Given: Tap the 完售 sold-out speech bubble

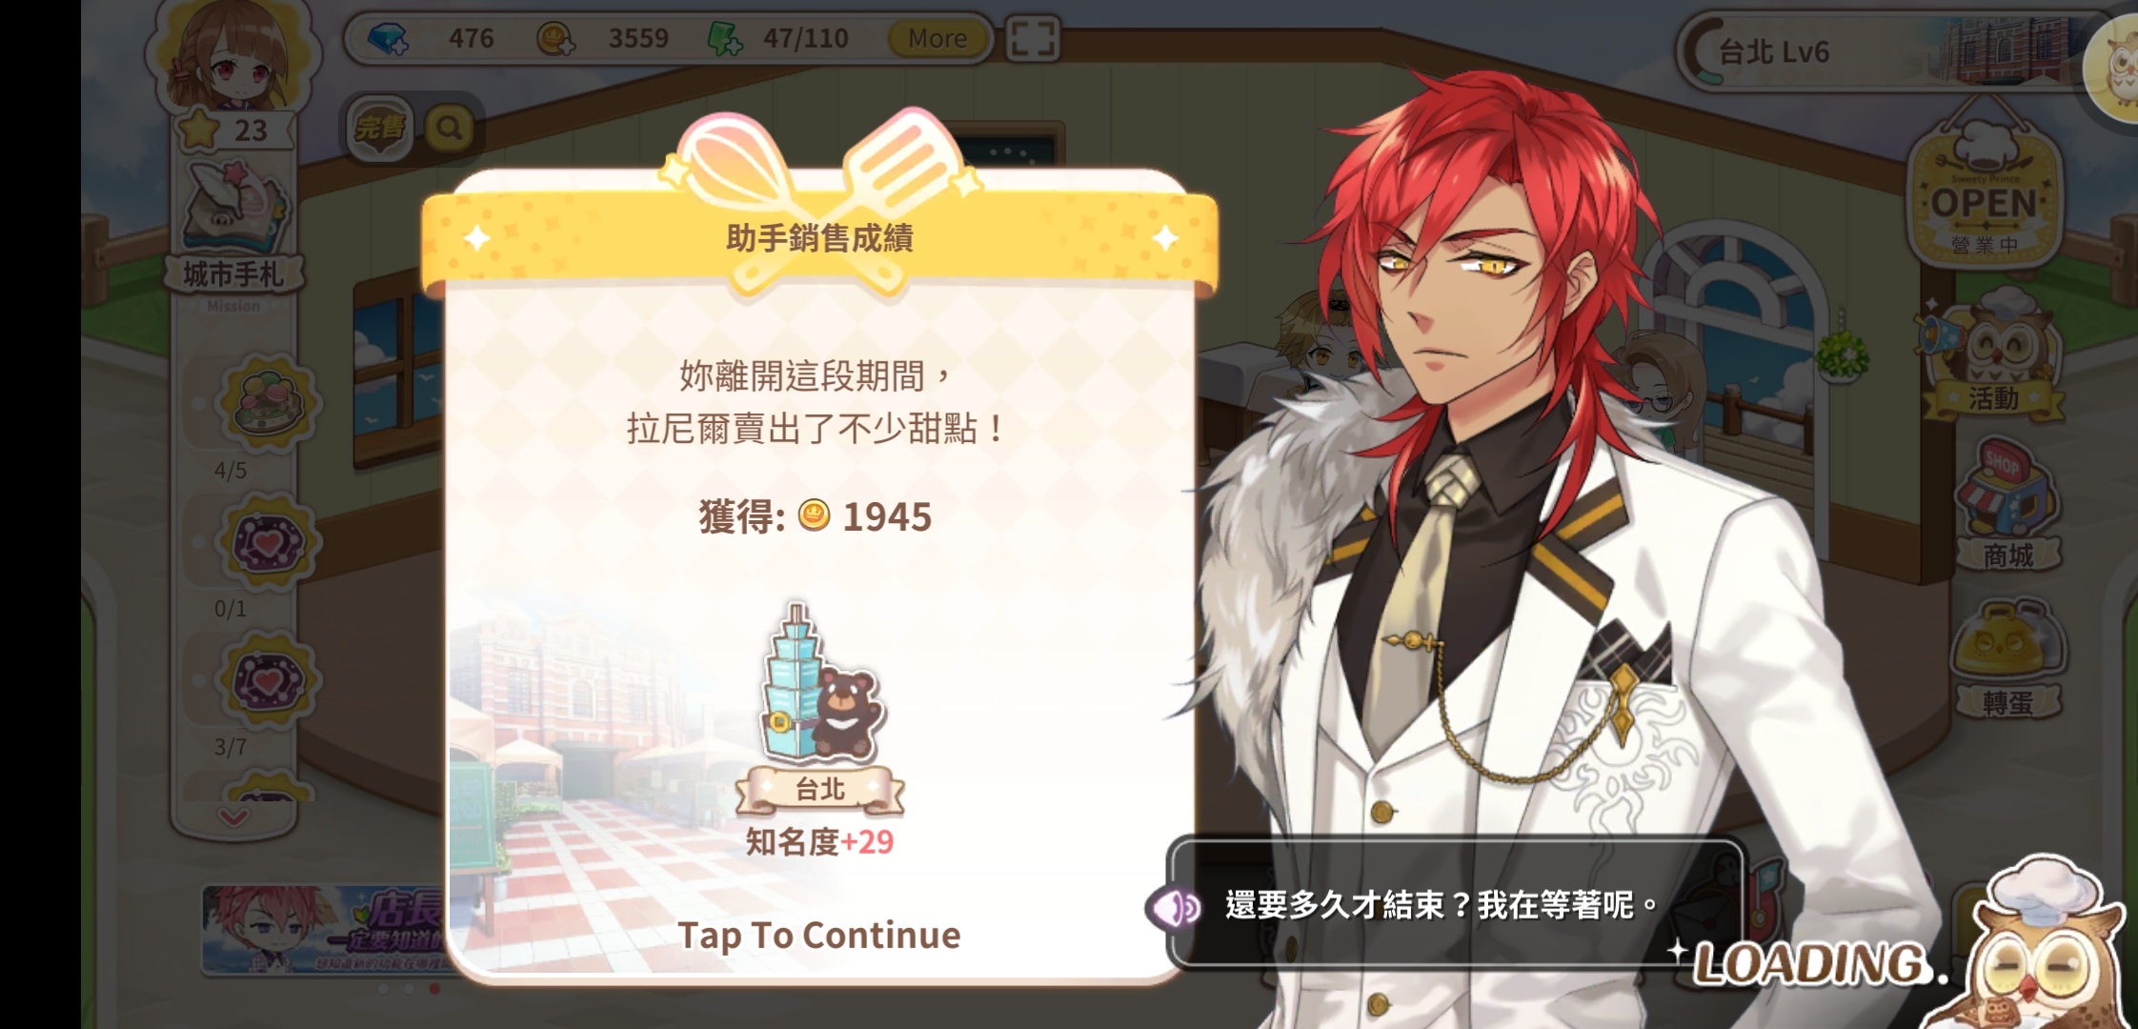Looking at the screenshot, I should coord(379,128).
